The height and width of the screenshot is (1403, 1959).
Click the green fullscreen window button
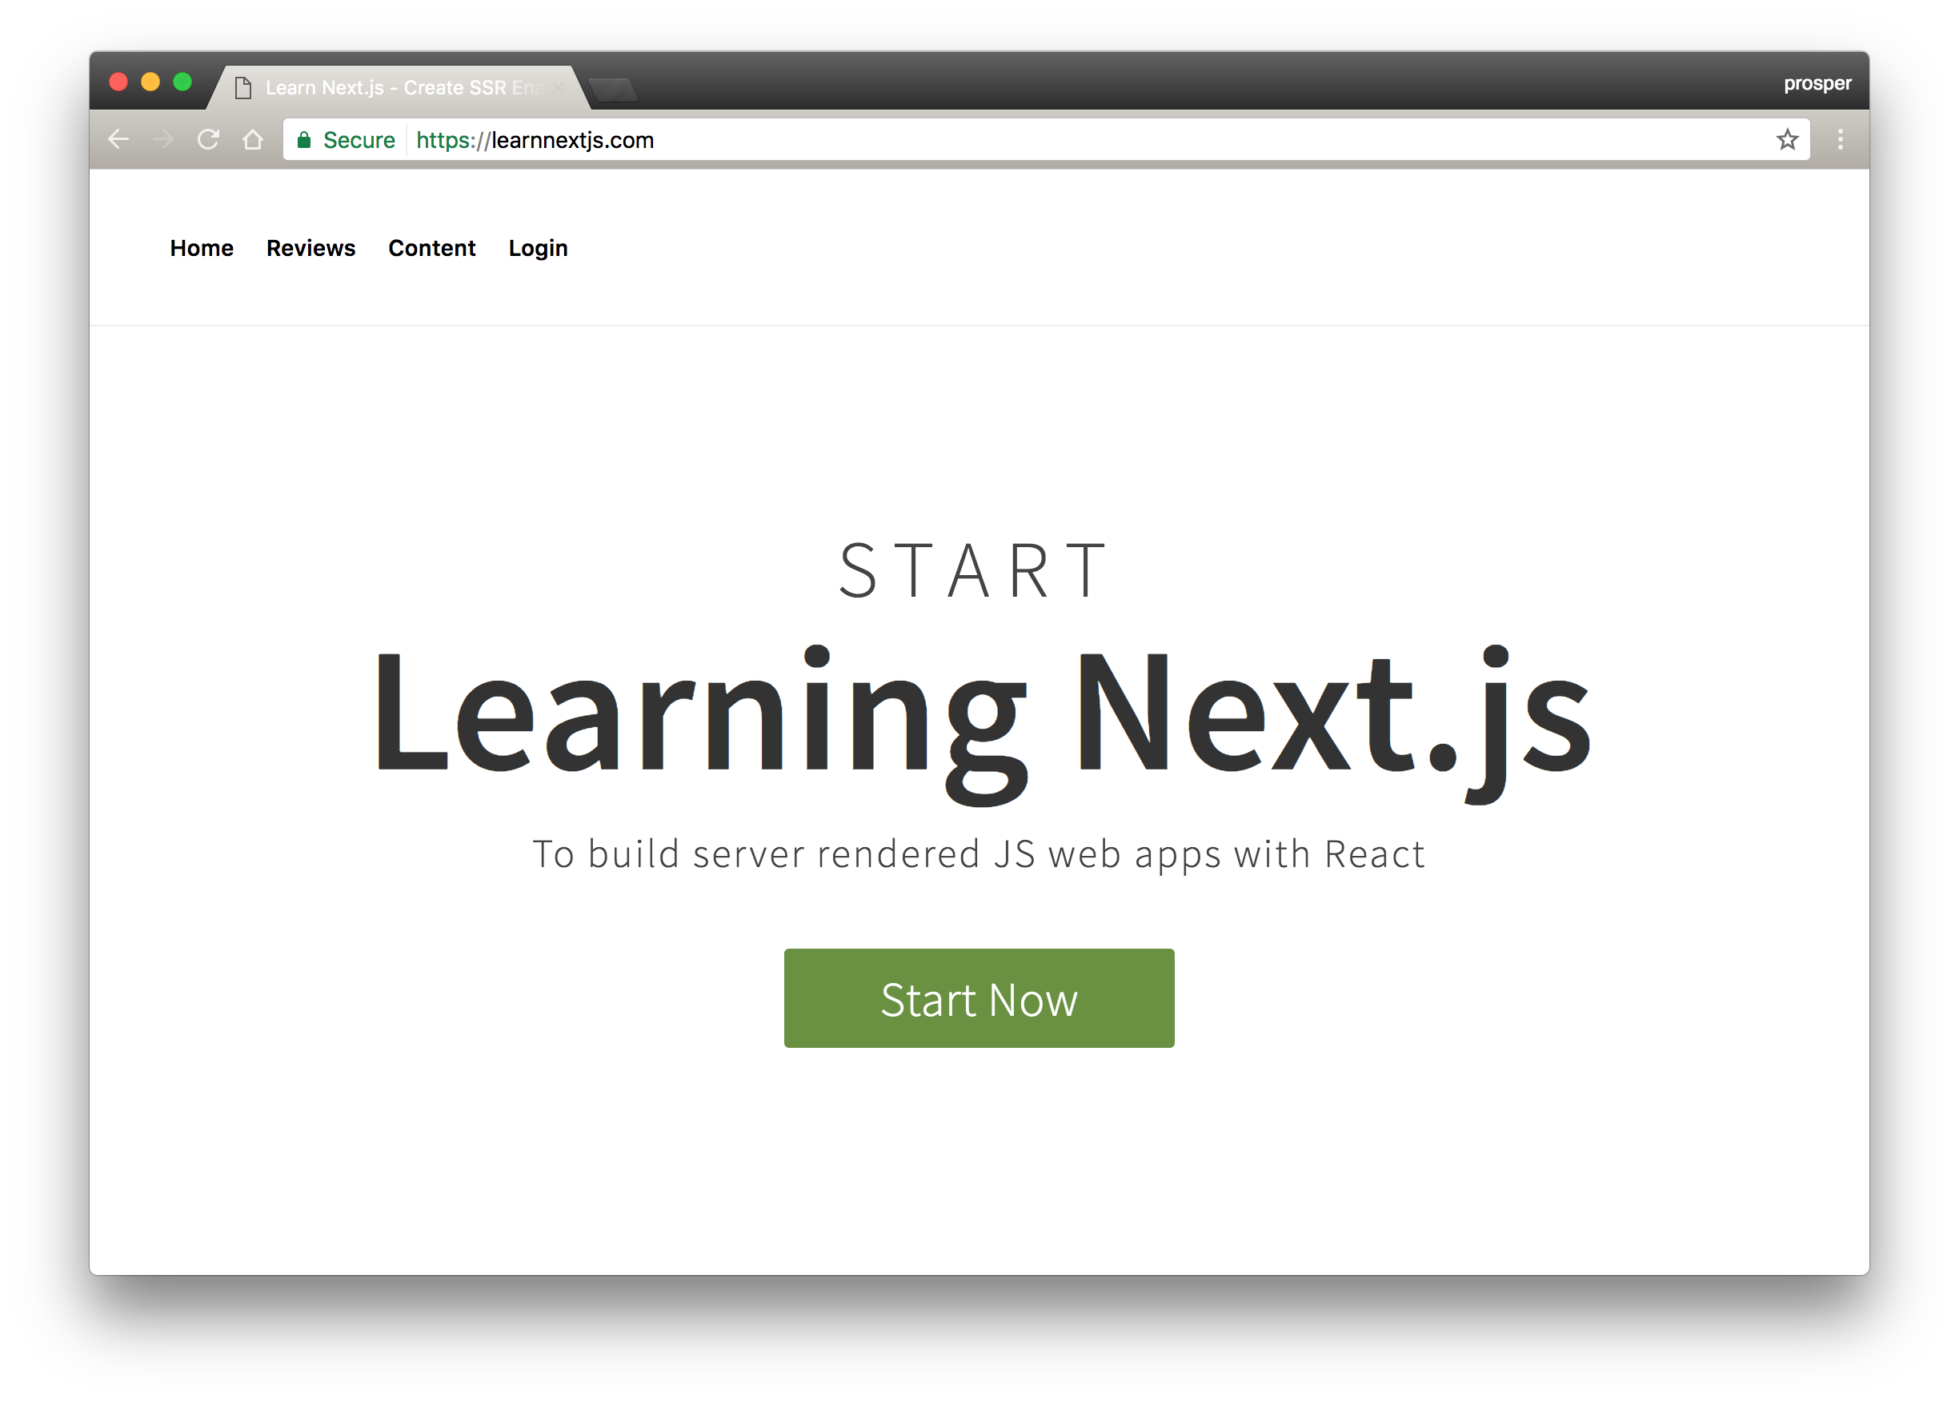click(182, 82)
